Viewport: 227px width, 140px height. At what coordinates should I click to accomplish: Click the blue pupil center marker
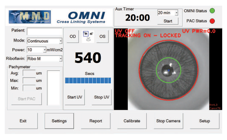point(169,70)
